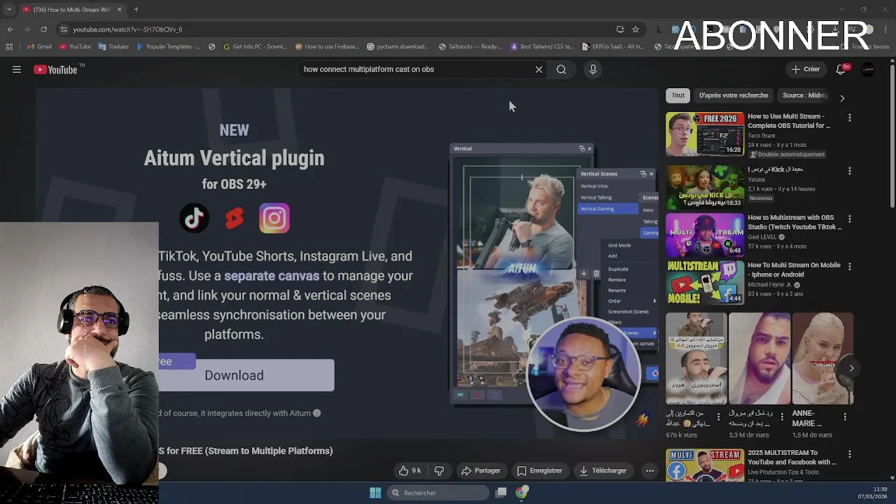Open the Get Into PC bookmark
This screenshot has height=504, width=896.
coord(255,47)
